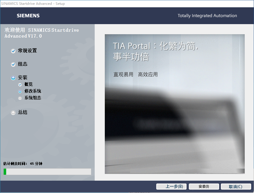Click the SIEMENS logo in the header
Screen dimensions: 254x193
(x=28, y=16)
